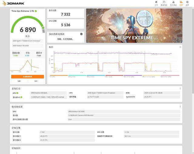This screenshot has height=154, width=194.
Task: Click the green check next to Display #1
Action: [22, 97]
